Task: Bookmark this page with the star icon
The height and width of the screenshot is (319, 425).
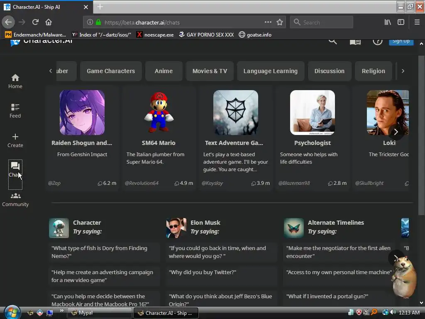Action: pyautogui.click(x=280, y=22)
